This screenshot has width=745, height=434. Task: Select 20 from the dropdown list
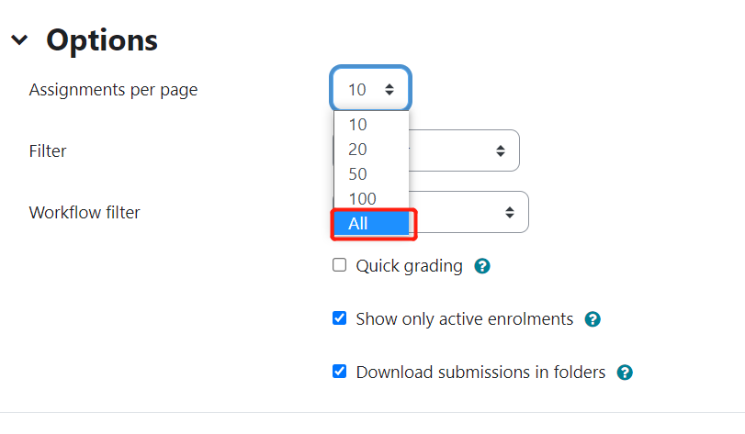(x=371, y=150)
